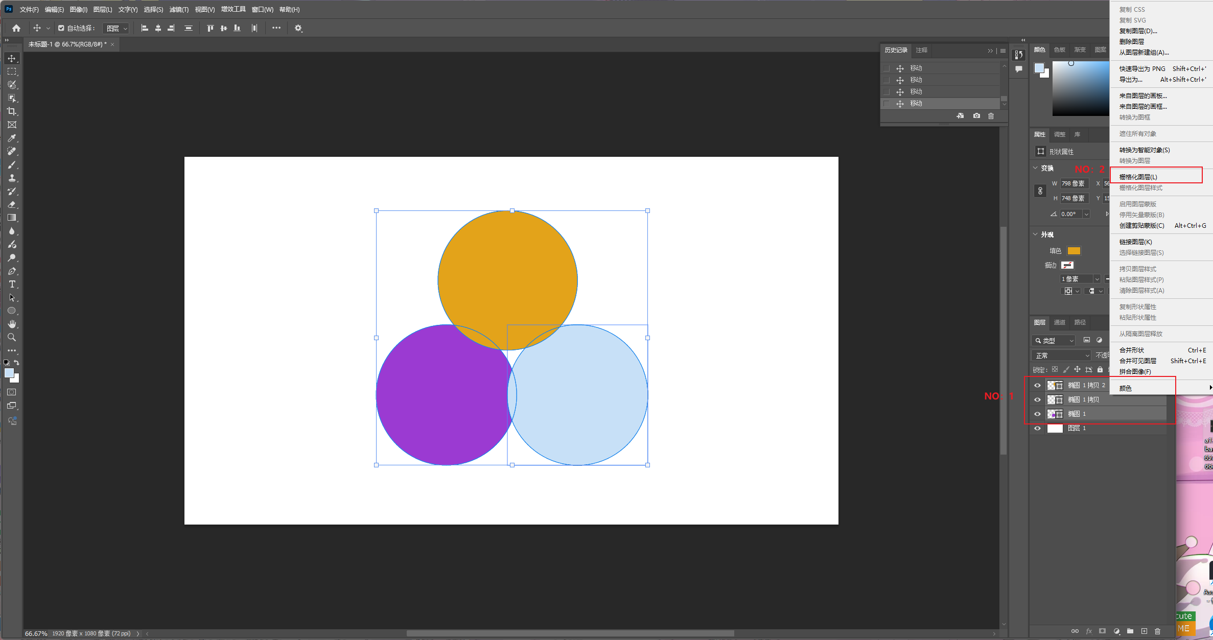This screenshot has height=640, width=1213.
Task: Hide the 图层 1 layer
Action: point(1037,428)
